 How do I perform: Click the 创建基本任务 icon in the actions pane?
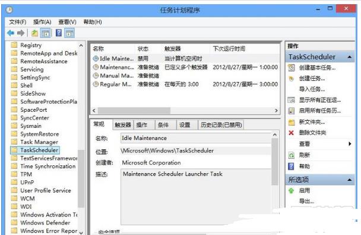point(292,68)
